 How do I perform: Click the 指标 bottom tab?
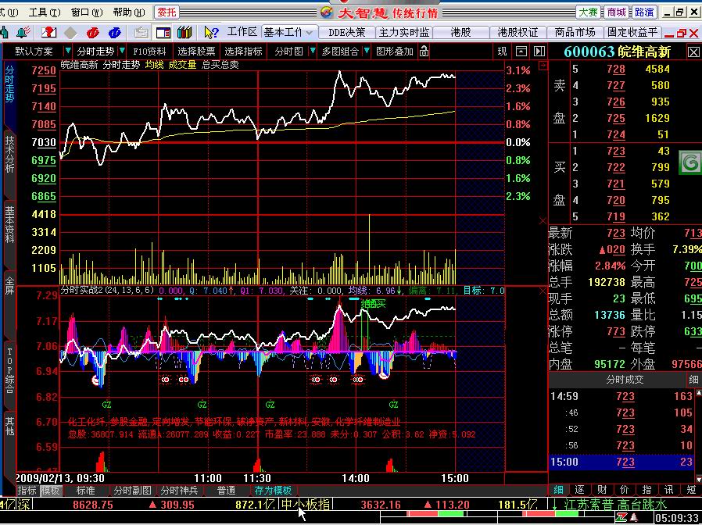pos(27,491)
